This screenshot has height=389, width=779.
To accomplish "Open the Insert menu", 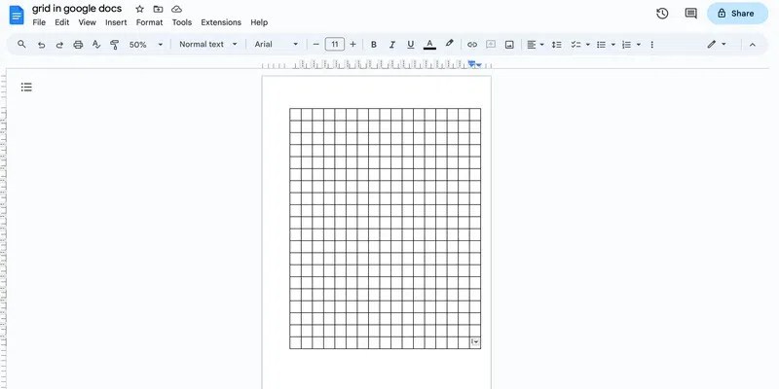I will [116, 22].
